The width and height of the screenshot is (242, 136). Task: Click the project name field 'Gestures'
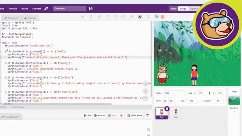(70, 8)
